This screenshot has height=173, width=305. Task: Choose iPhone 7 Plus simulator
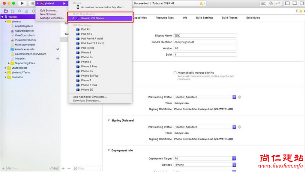[x=89, y=85]
